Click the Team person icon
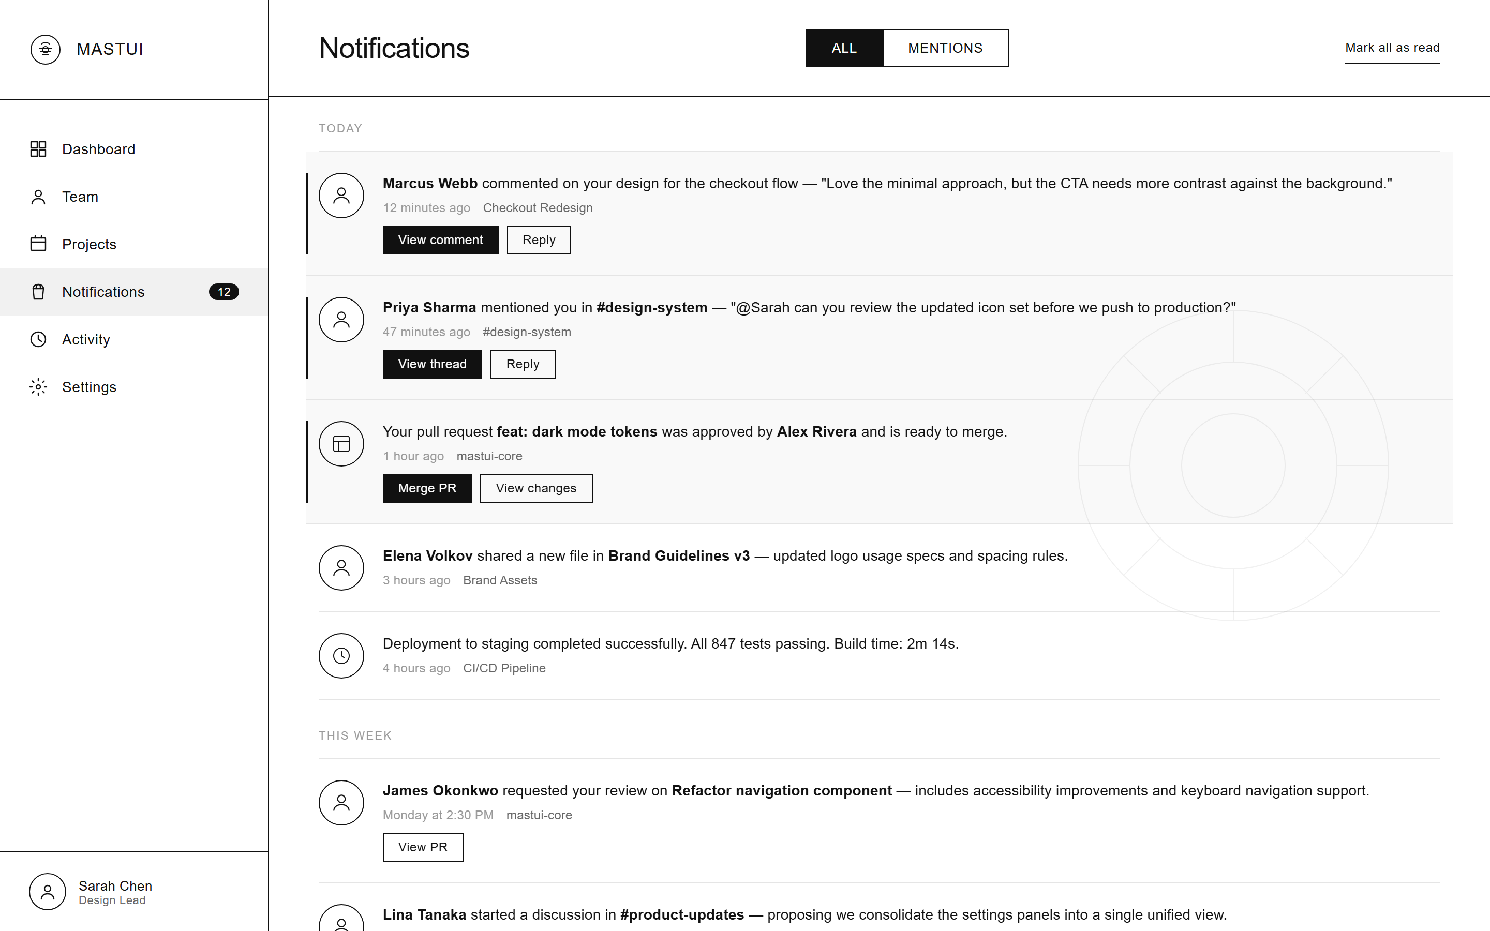Image resolution: width=1490 pixels, height=931 pixels. (38, 197)
